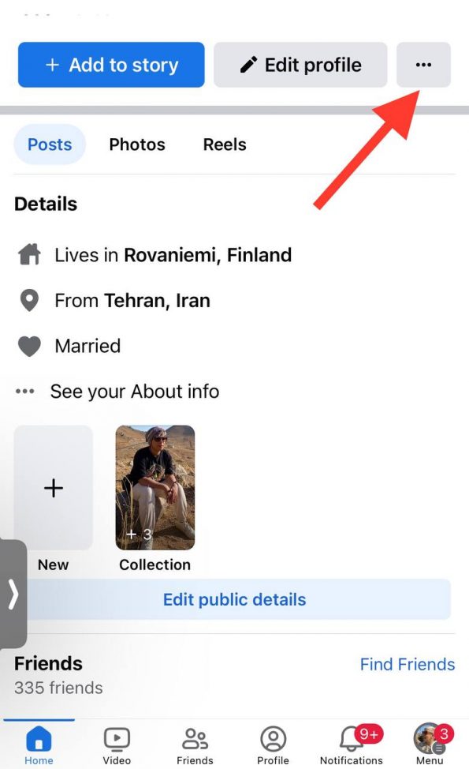Open the Friends section in bottom navigation
The image size is (469, 769).
coord(195,742)
